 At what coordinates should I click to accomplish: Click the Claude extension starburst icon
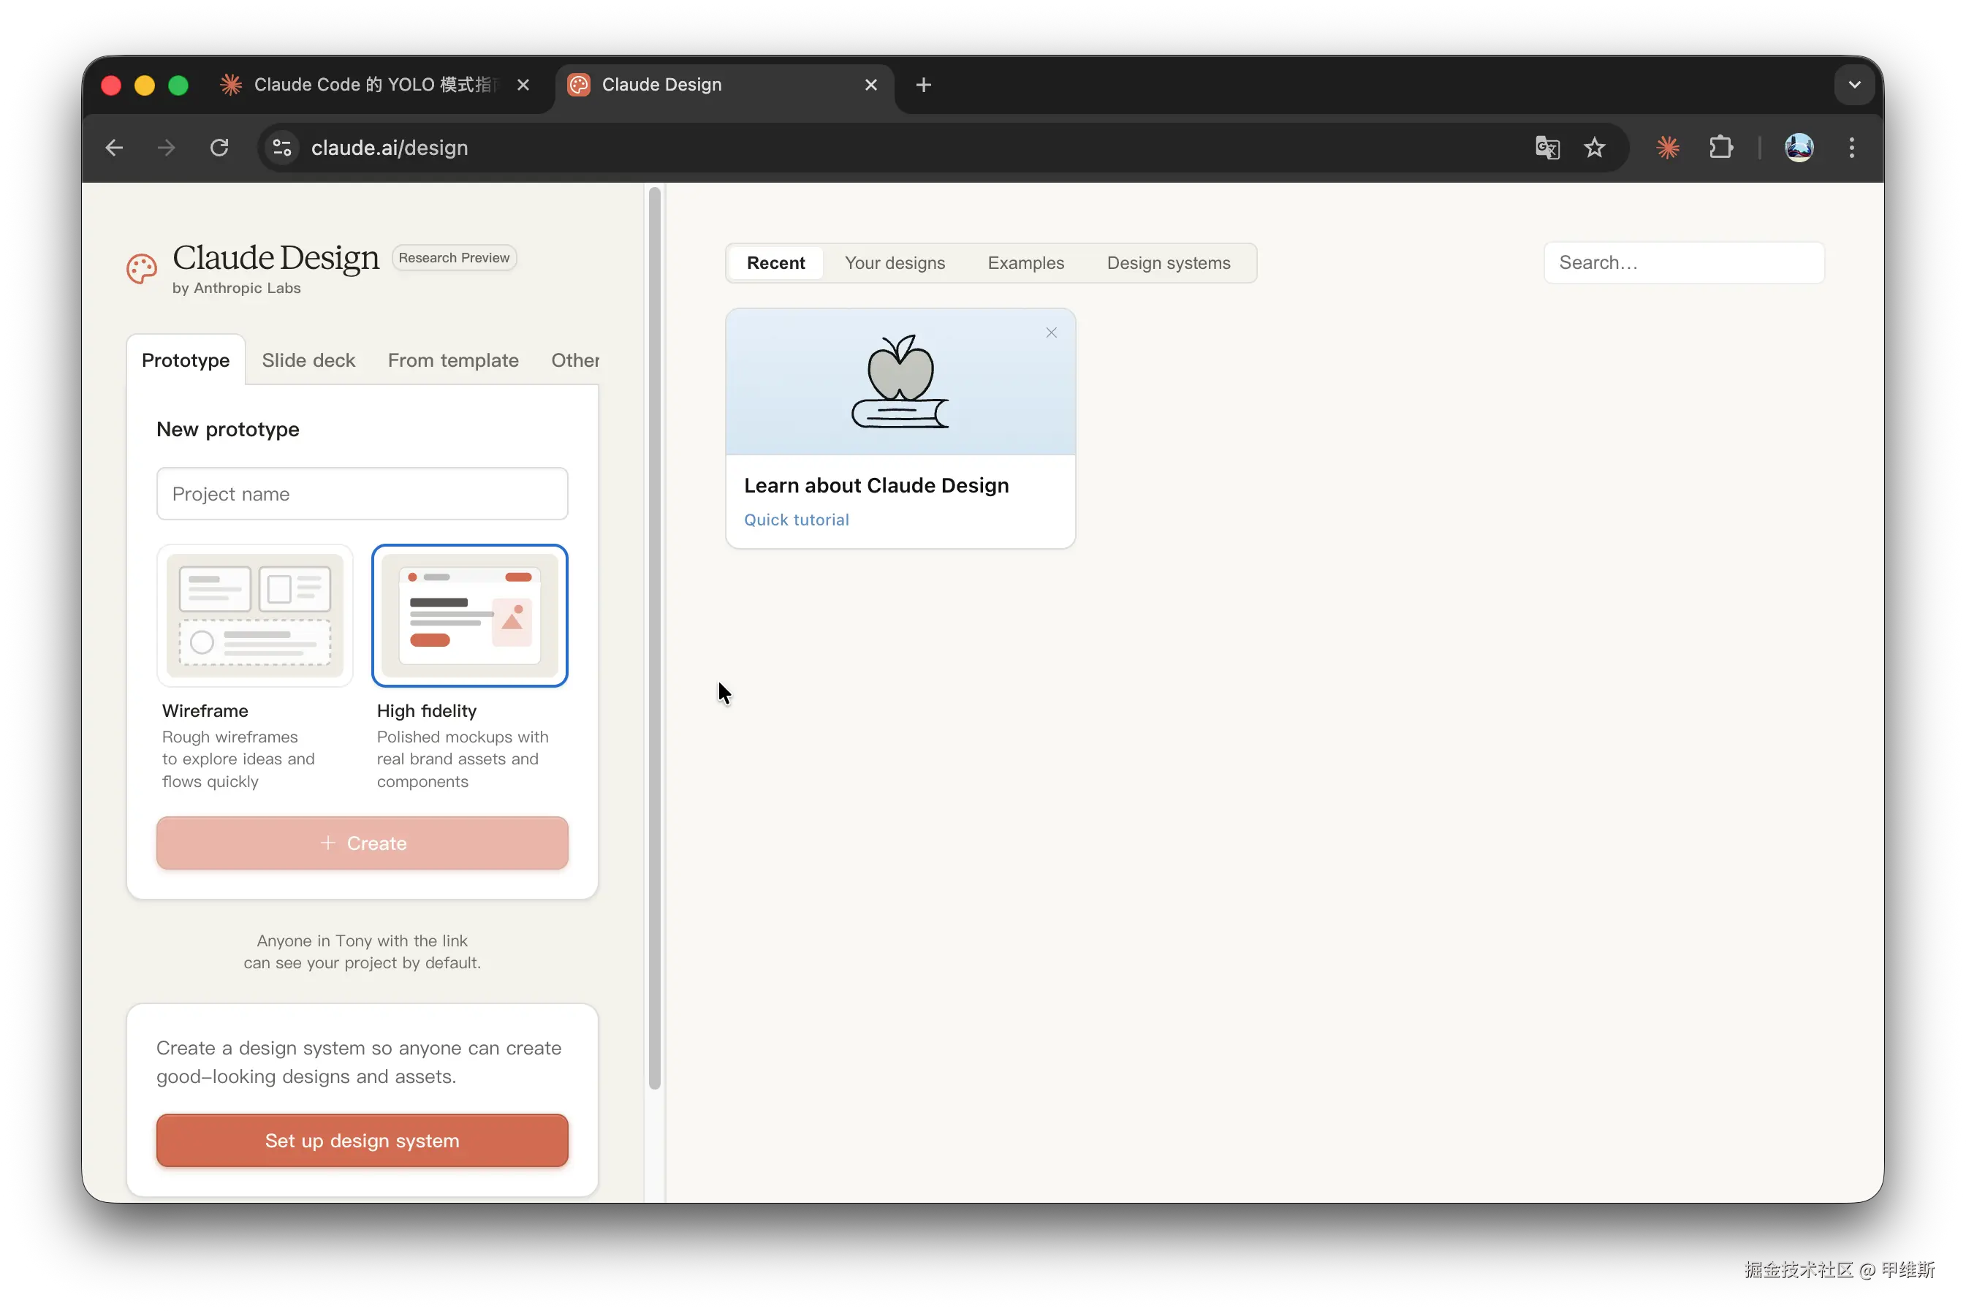click(x=1668, y=148)
